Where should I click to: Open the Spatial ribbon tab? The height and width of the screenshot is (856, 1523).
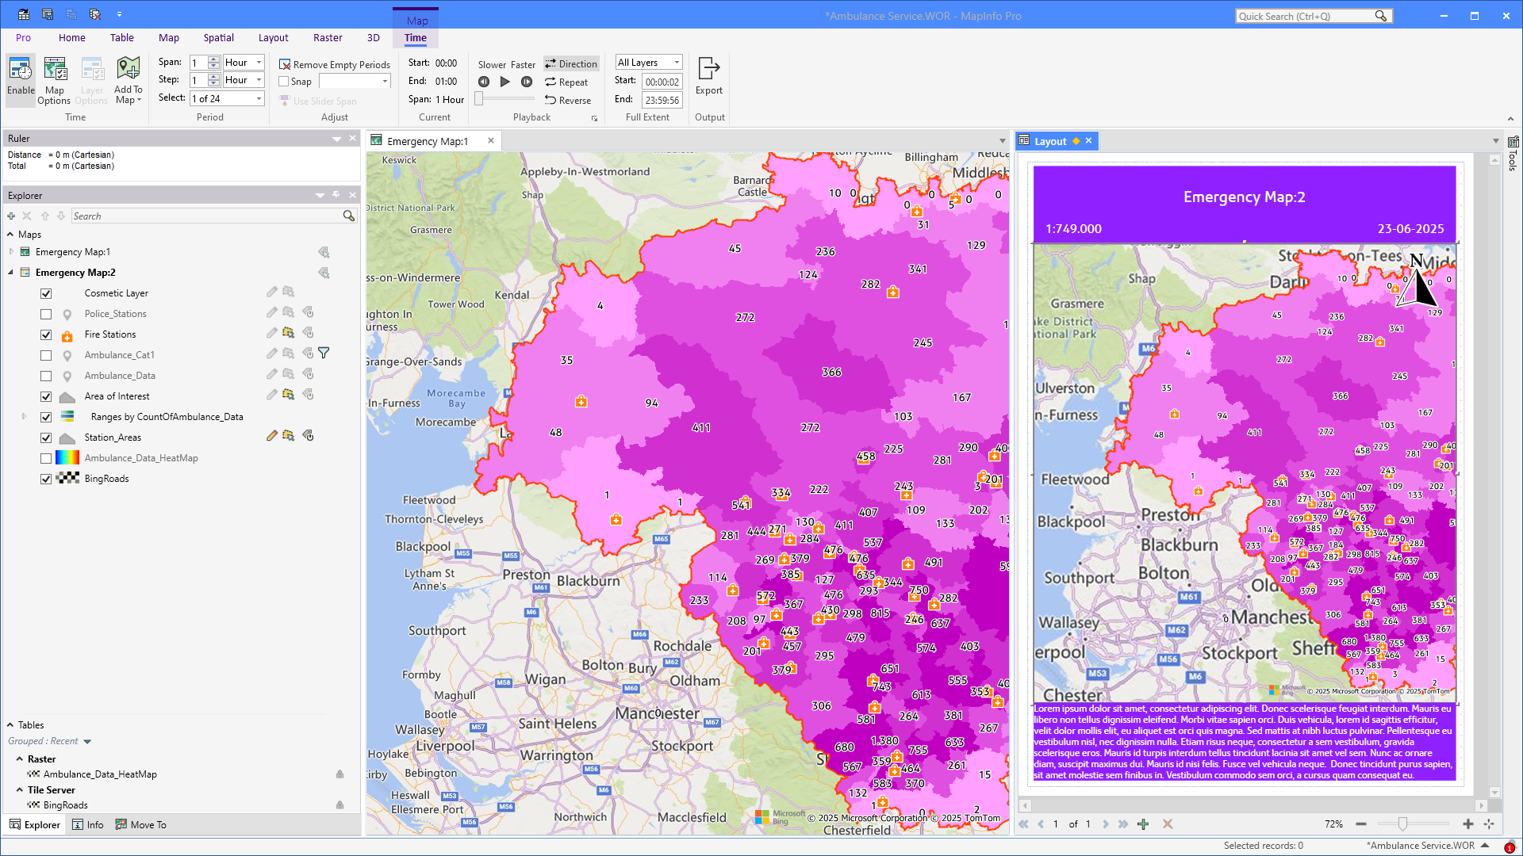coord(218,38)
